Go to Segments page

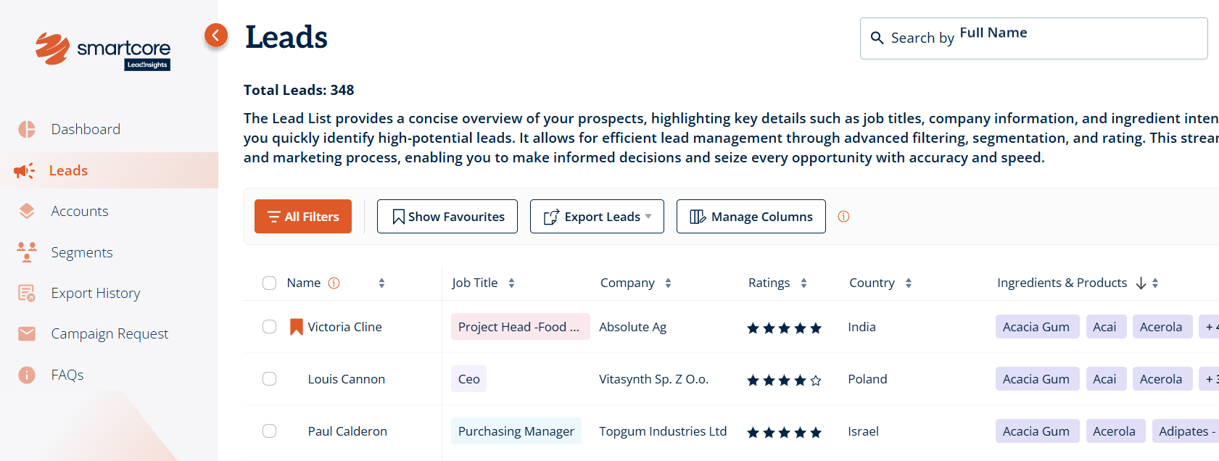click(x=82, y=252)
